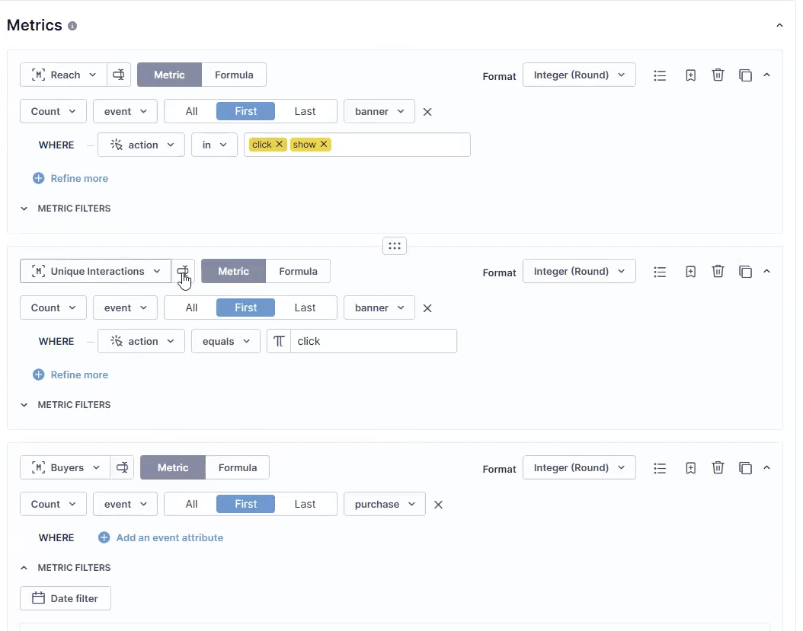Image resolution: width=803 pixels, height=631 pixels.
Task: Save the Reach metric with bookmark icon
Action: tap(690, 75)
